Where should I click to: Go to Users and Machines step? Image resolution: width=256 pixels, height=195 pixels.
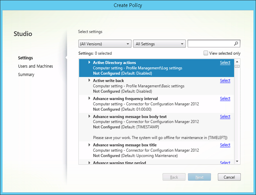tap(35, 66)
